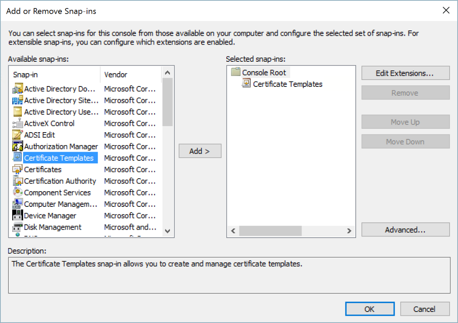Click the Device Manager snap-in icon
Viewport: 458px width, 323px height.
(x=18, y=216)
